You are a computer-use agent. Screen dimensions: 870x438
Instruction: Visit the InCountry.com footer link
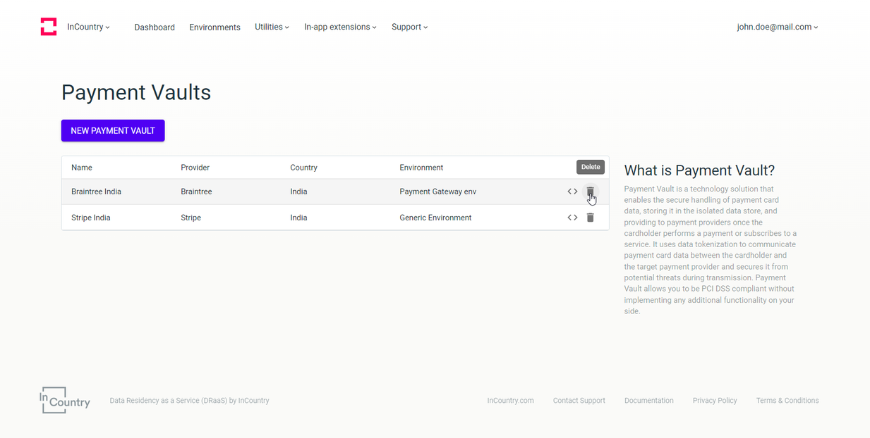[510, 401]
